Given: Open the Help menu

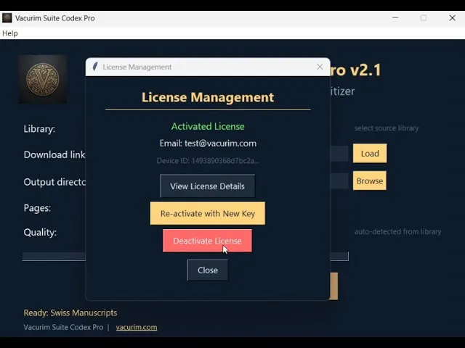Looking at the screenshot, I should click(9, 33).
